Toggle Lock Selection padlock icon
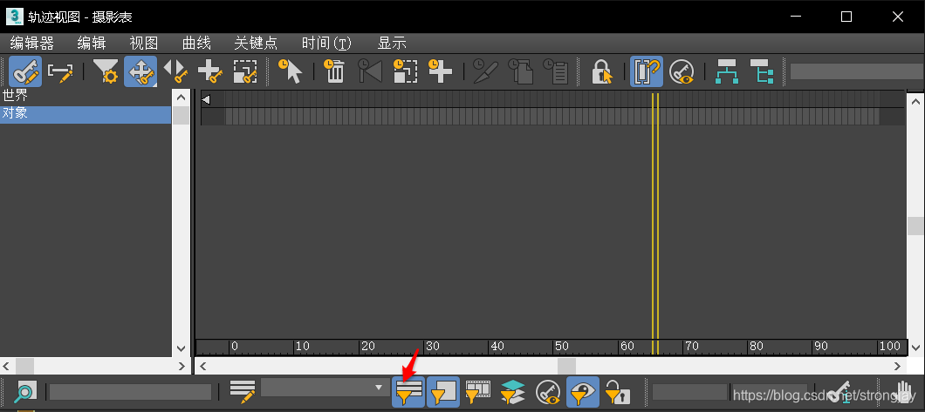Viewport: 925px width, 412px height. pos(601,71)
